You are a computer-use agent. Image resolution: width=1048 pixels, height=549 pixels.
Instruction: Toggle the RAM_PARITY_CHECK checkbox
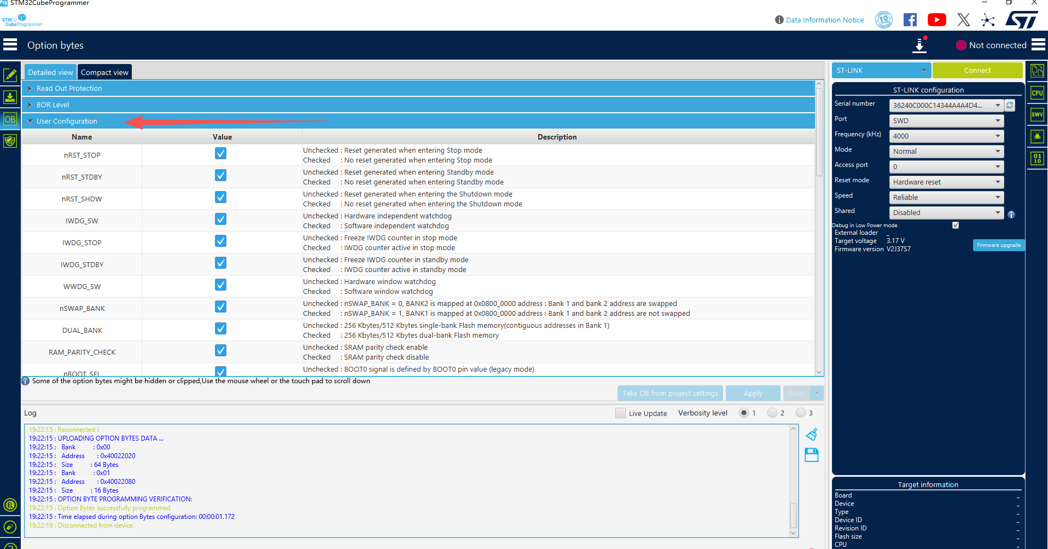(220, 350)
